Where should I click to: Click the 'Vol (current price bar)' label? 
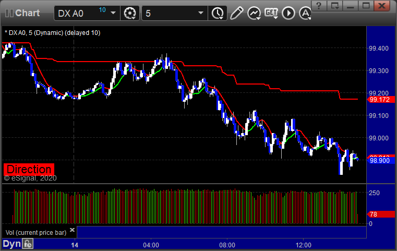coord(36,233)
